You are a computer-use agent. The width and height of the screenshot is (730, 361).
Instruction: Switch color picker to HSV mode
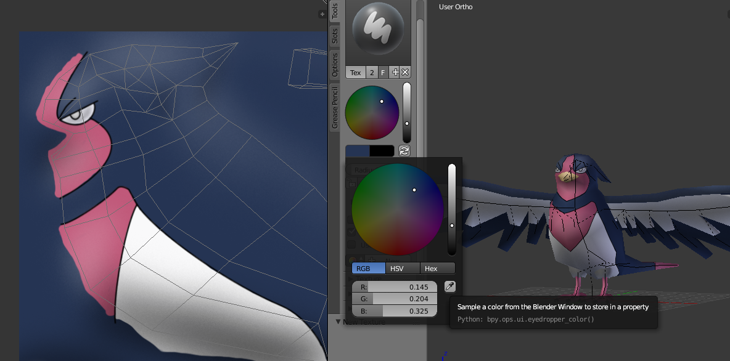click(x=403, y=269)
